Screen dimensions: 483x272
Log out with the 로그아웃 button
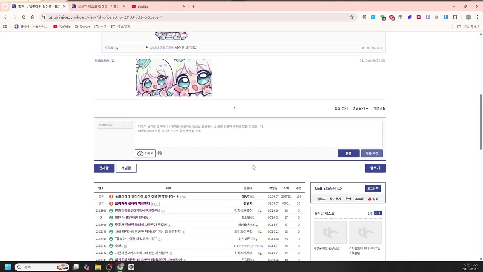[x=373, y=189]
